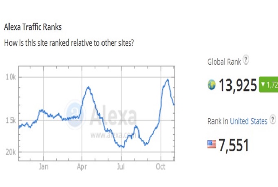Open the United States link

(x=249, y=121)
